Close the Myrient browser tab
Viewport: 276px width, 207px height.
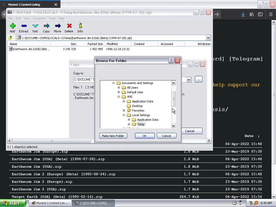pyautogui.click(x=56, y=5)
